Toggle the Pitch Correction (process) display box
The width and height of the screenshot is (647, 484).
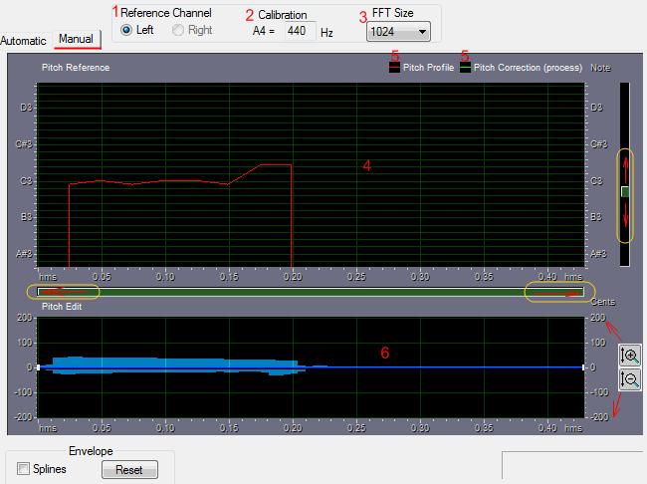[x=465, y=69]
